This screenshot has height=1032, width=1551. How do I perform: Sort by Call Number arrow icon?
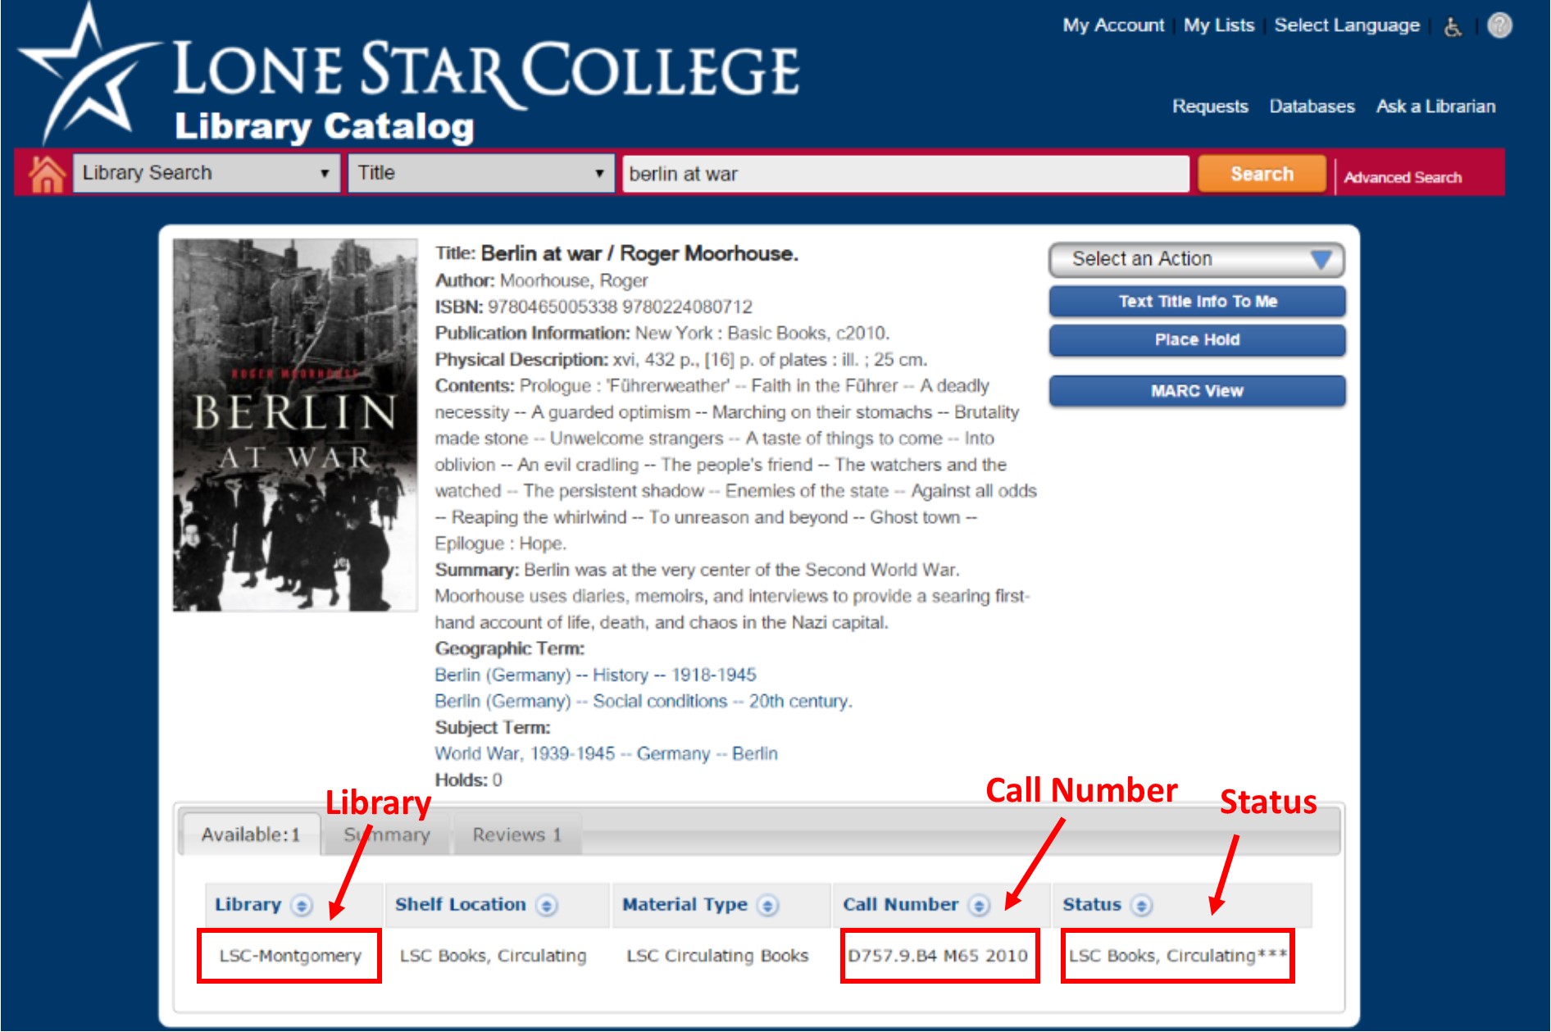point(978,906)
